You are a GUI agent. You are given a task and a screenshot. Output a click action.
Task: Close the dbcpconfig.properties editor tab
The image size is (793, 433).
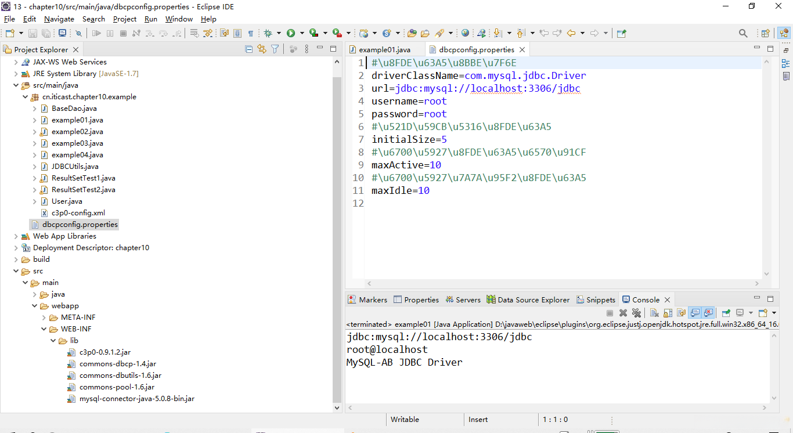click(522, 50)
